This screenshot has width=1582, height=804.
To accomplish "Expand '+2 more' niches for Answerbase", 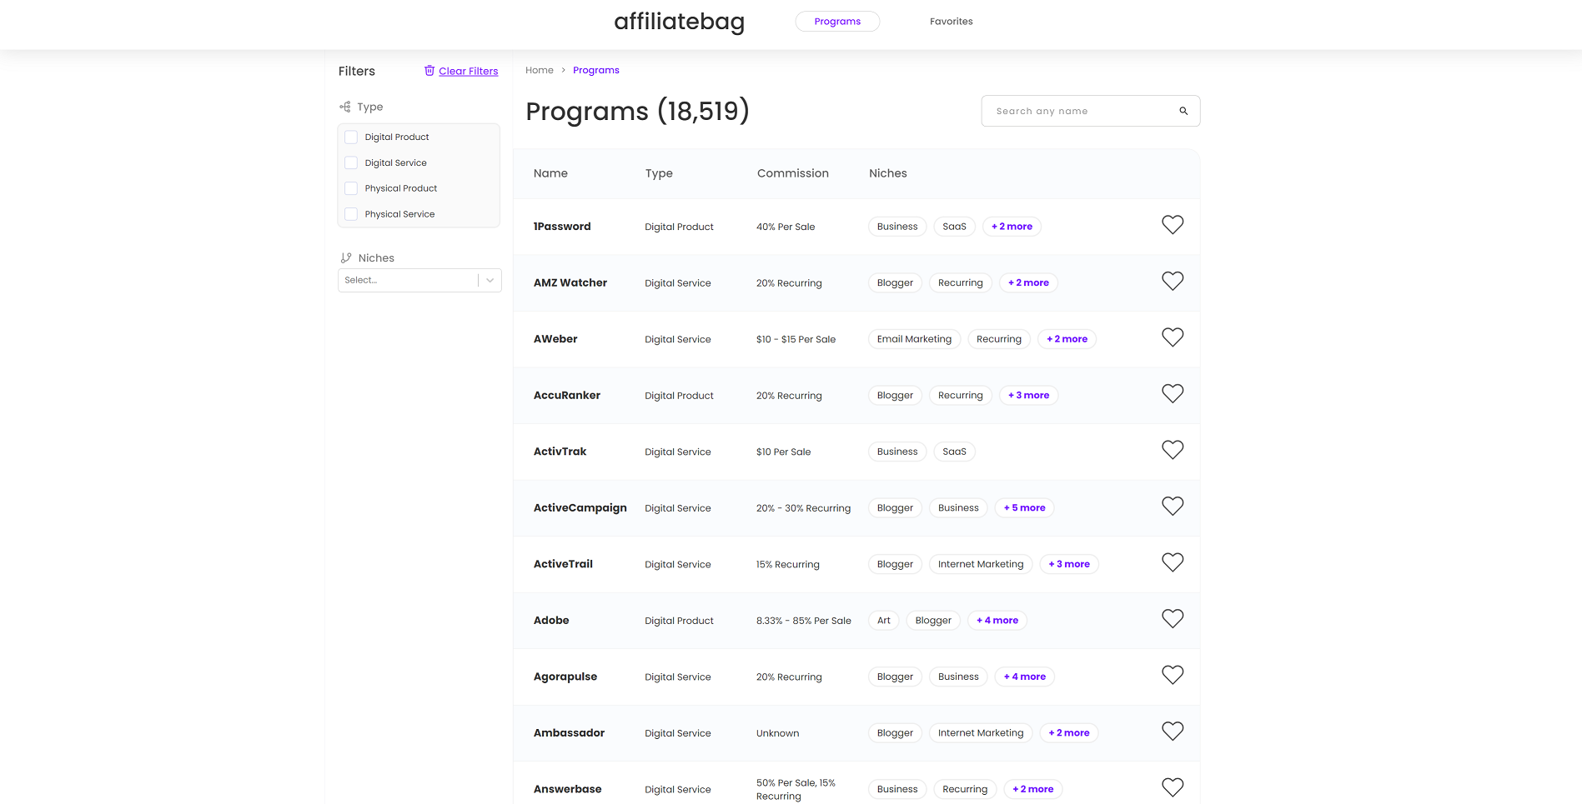I will tap(1032, 789).
